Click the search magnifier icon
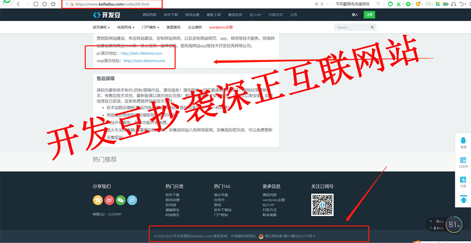This screenshot has height=243, width=471. [x=372, y=28]
